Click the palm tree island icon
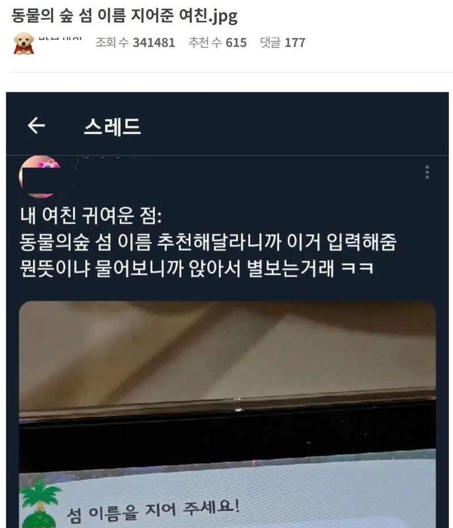Viewport: 453px width, 528px height. 40,504
